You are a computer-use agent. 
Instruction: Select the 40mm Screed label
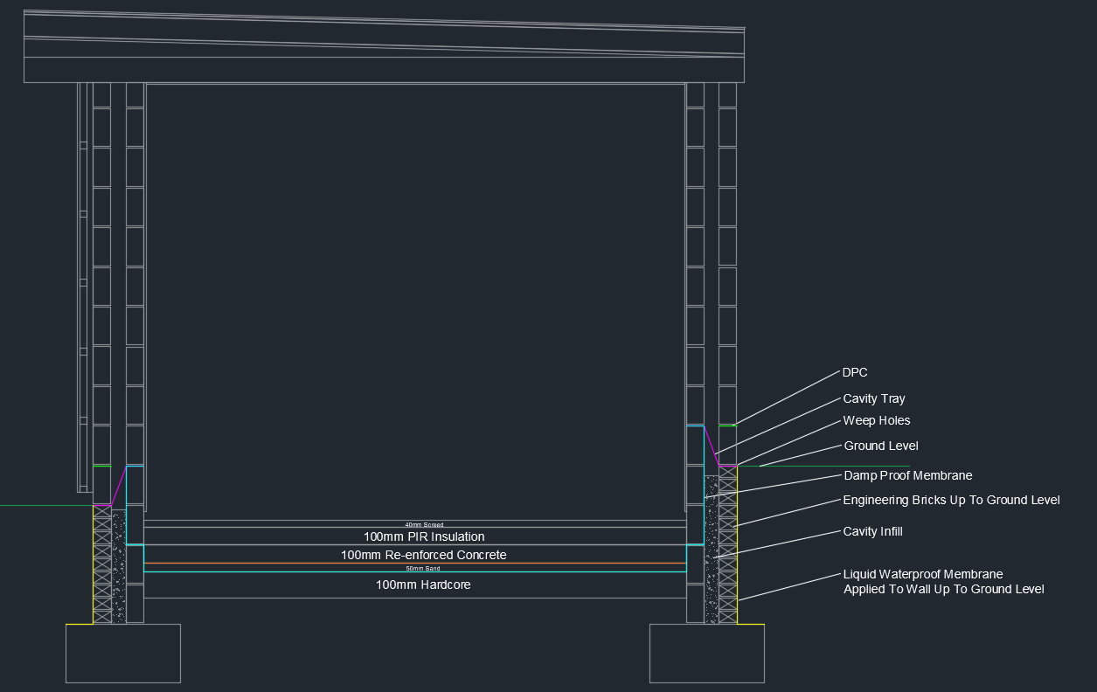pyautogui.click(x=424, y=525)
